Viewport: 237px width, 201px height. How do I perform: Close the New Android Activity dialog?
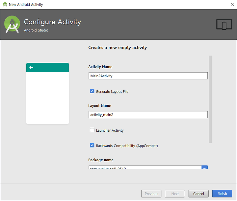pyautogui.click(x=232, y=5)
